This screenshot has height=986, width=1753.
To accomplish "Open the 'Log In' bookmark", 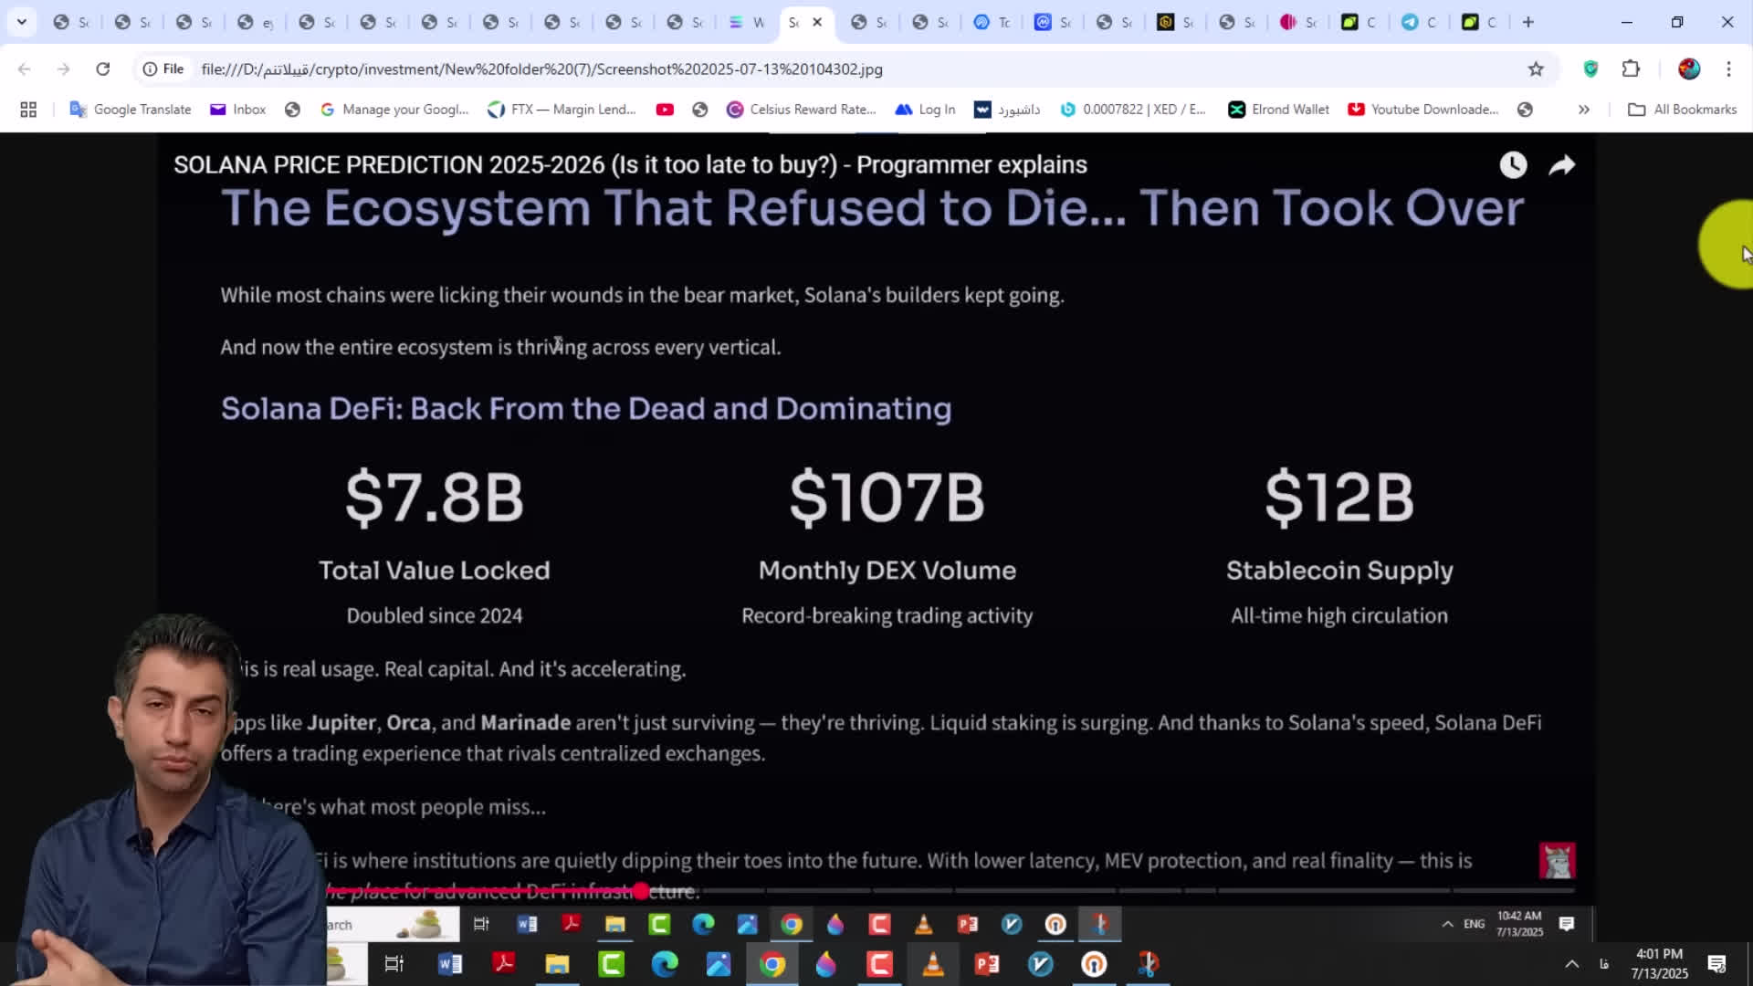I will (925, 110).
